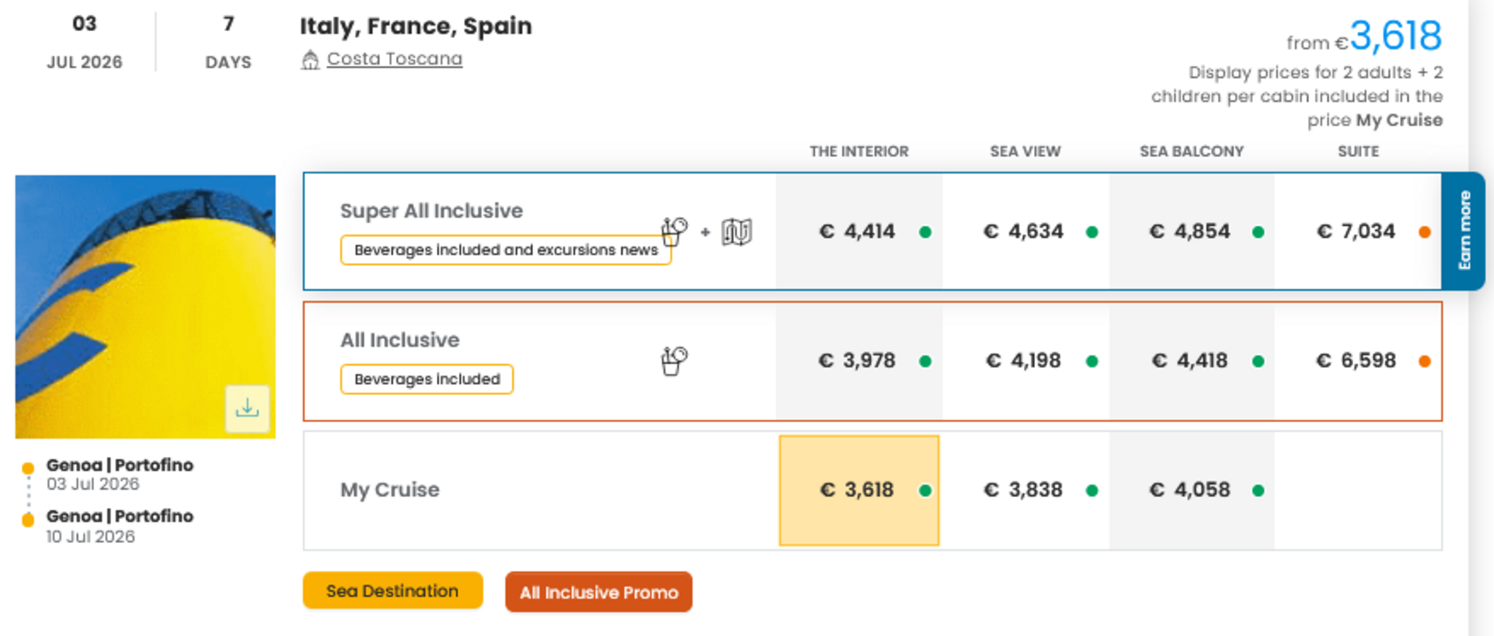Select My Cruise Interior price € 3,618
Screen dimensions: 1494x636
click(x=857, y=490)
